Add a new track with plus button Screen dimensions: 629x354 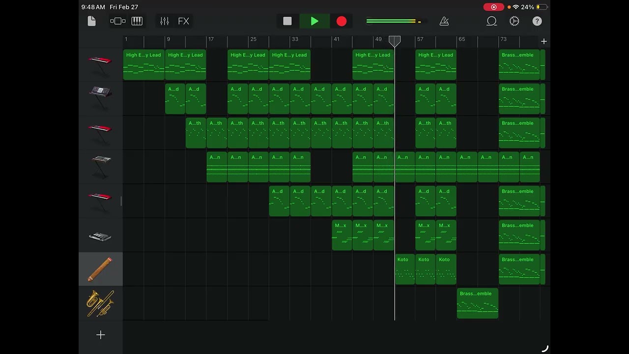[x=101, y=335]
